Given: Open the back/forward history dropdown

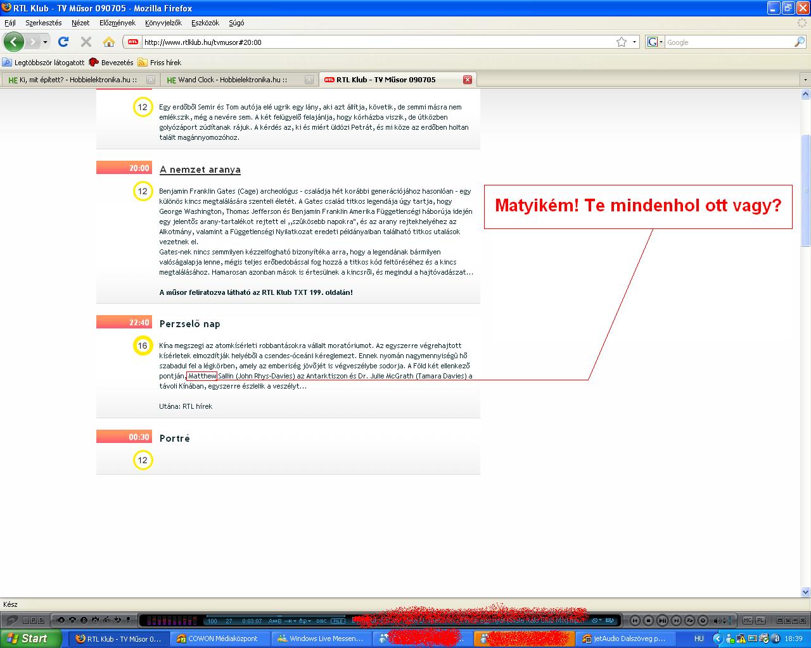Looking at the screenshot, I should [x=45, y=42].
